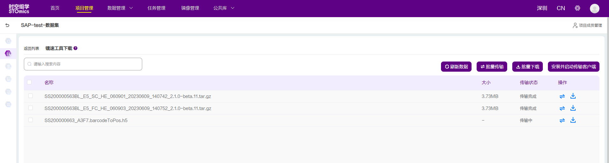Open the settings gear icon in header
This screenshot has height=163, width=609.
(x=577, y=8)
